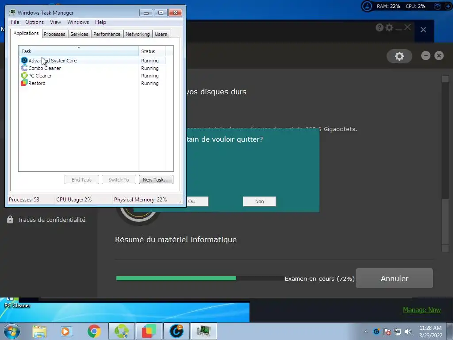Viewport: 453px width, 340px height.
Task: Switch to the Applications tab
Action: tap(26, 33)
